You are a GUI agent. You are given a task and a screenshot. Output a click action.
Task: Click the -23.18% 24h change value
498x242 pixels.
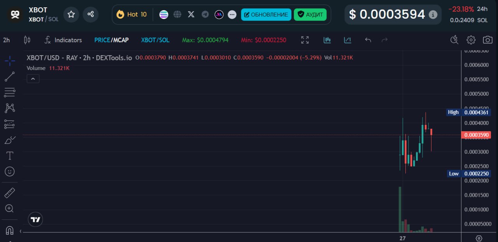(x=461, y=9)
